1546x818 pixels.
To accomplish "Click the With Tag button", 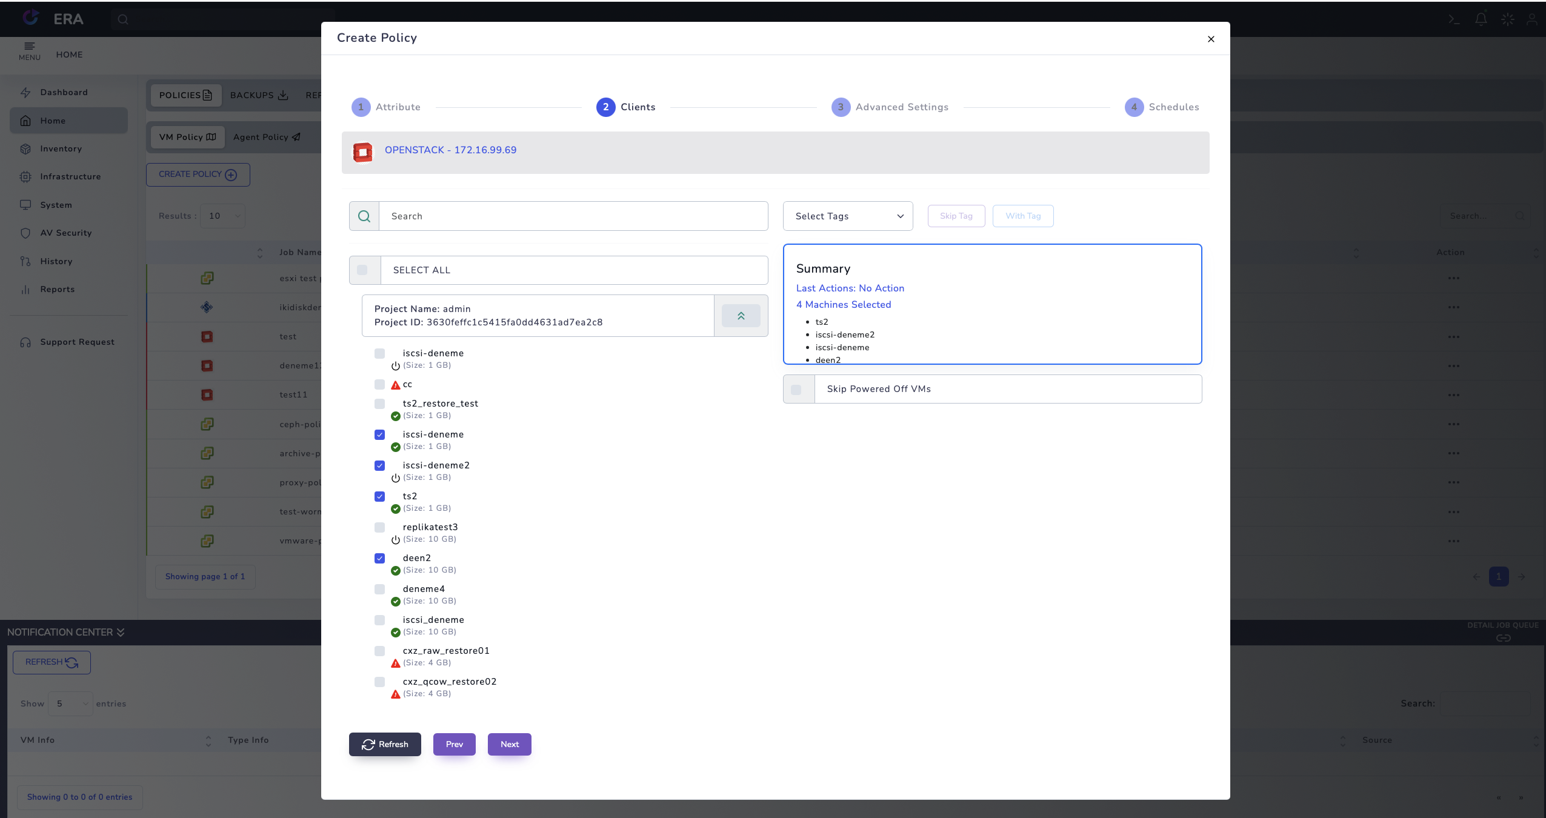I will (x=1022, y=216).
